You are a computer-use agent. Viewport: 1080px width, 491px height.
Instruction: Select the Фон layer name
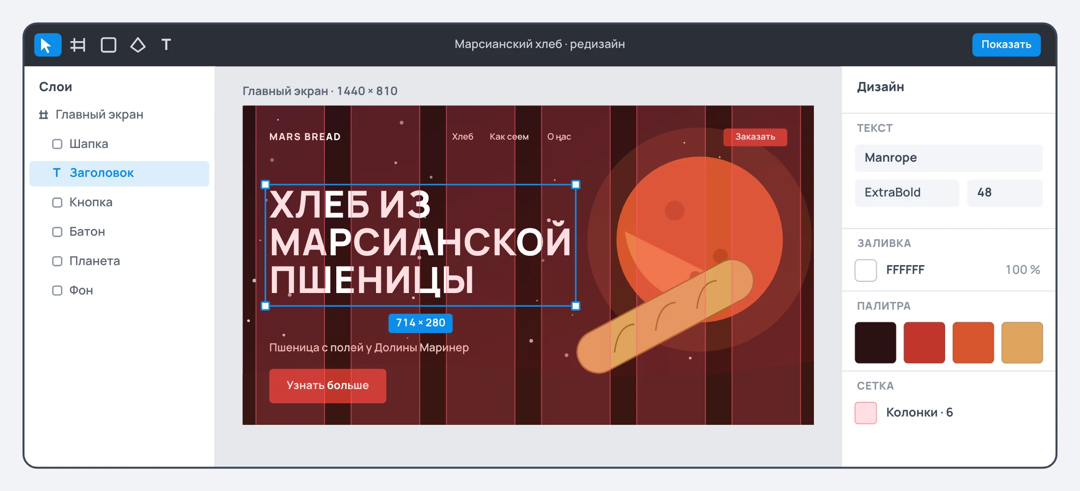coord(81,291)
